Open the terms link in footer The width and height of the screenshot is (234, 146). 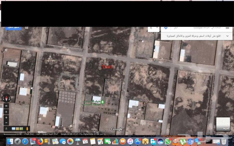(x=38, y=134)
